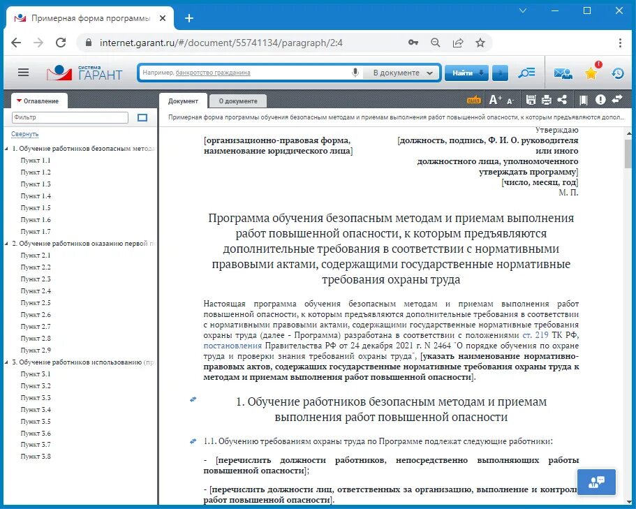Select 'Пункт 2.5' in contents
Viewport: 636px width, 509px height.
coord(36,303)
